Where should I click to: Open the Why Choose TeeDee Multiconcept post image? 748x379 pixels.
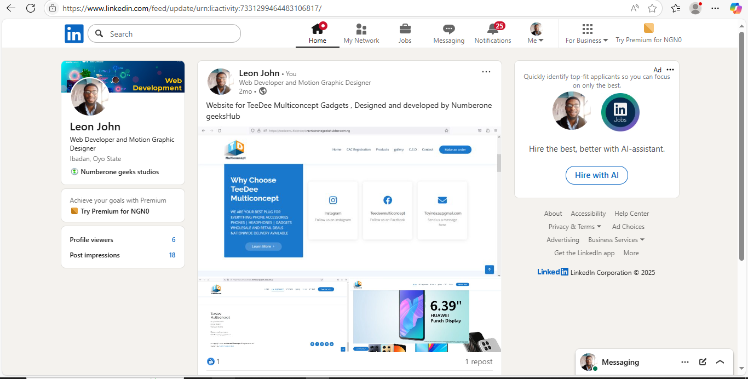pyautogui.click(x=349, y=202)
